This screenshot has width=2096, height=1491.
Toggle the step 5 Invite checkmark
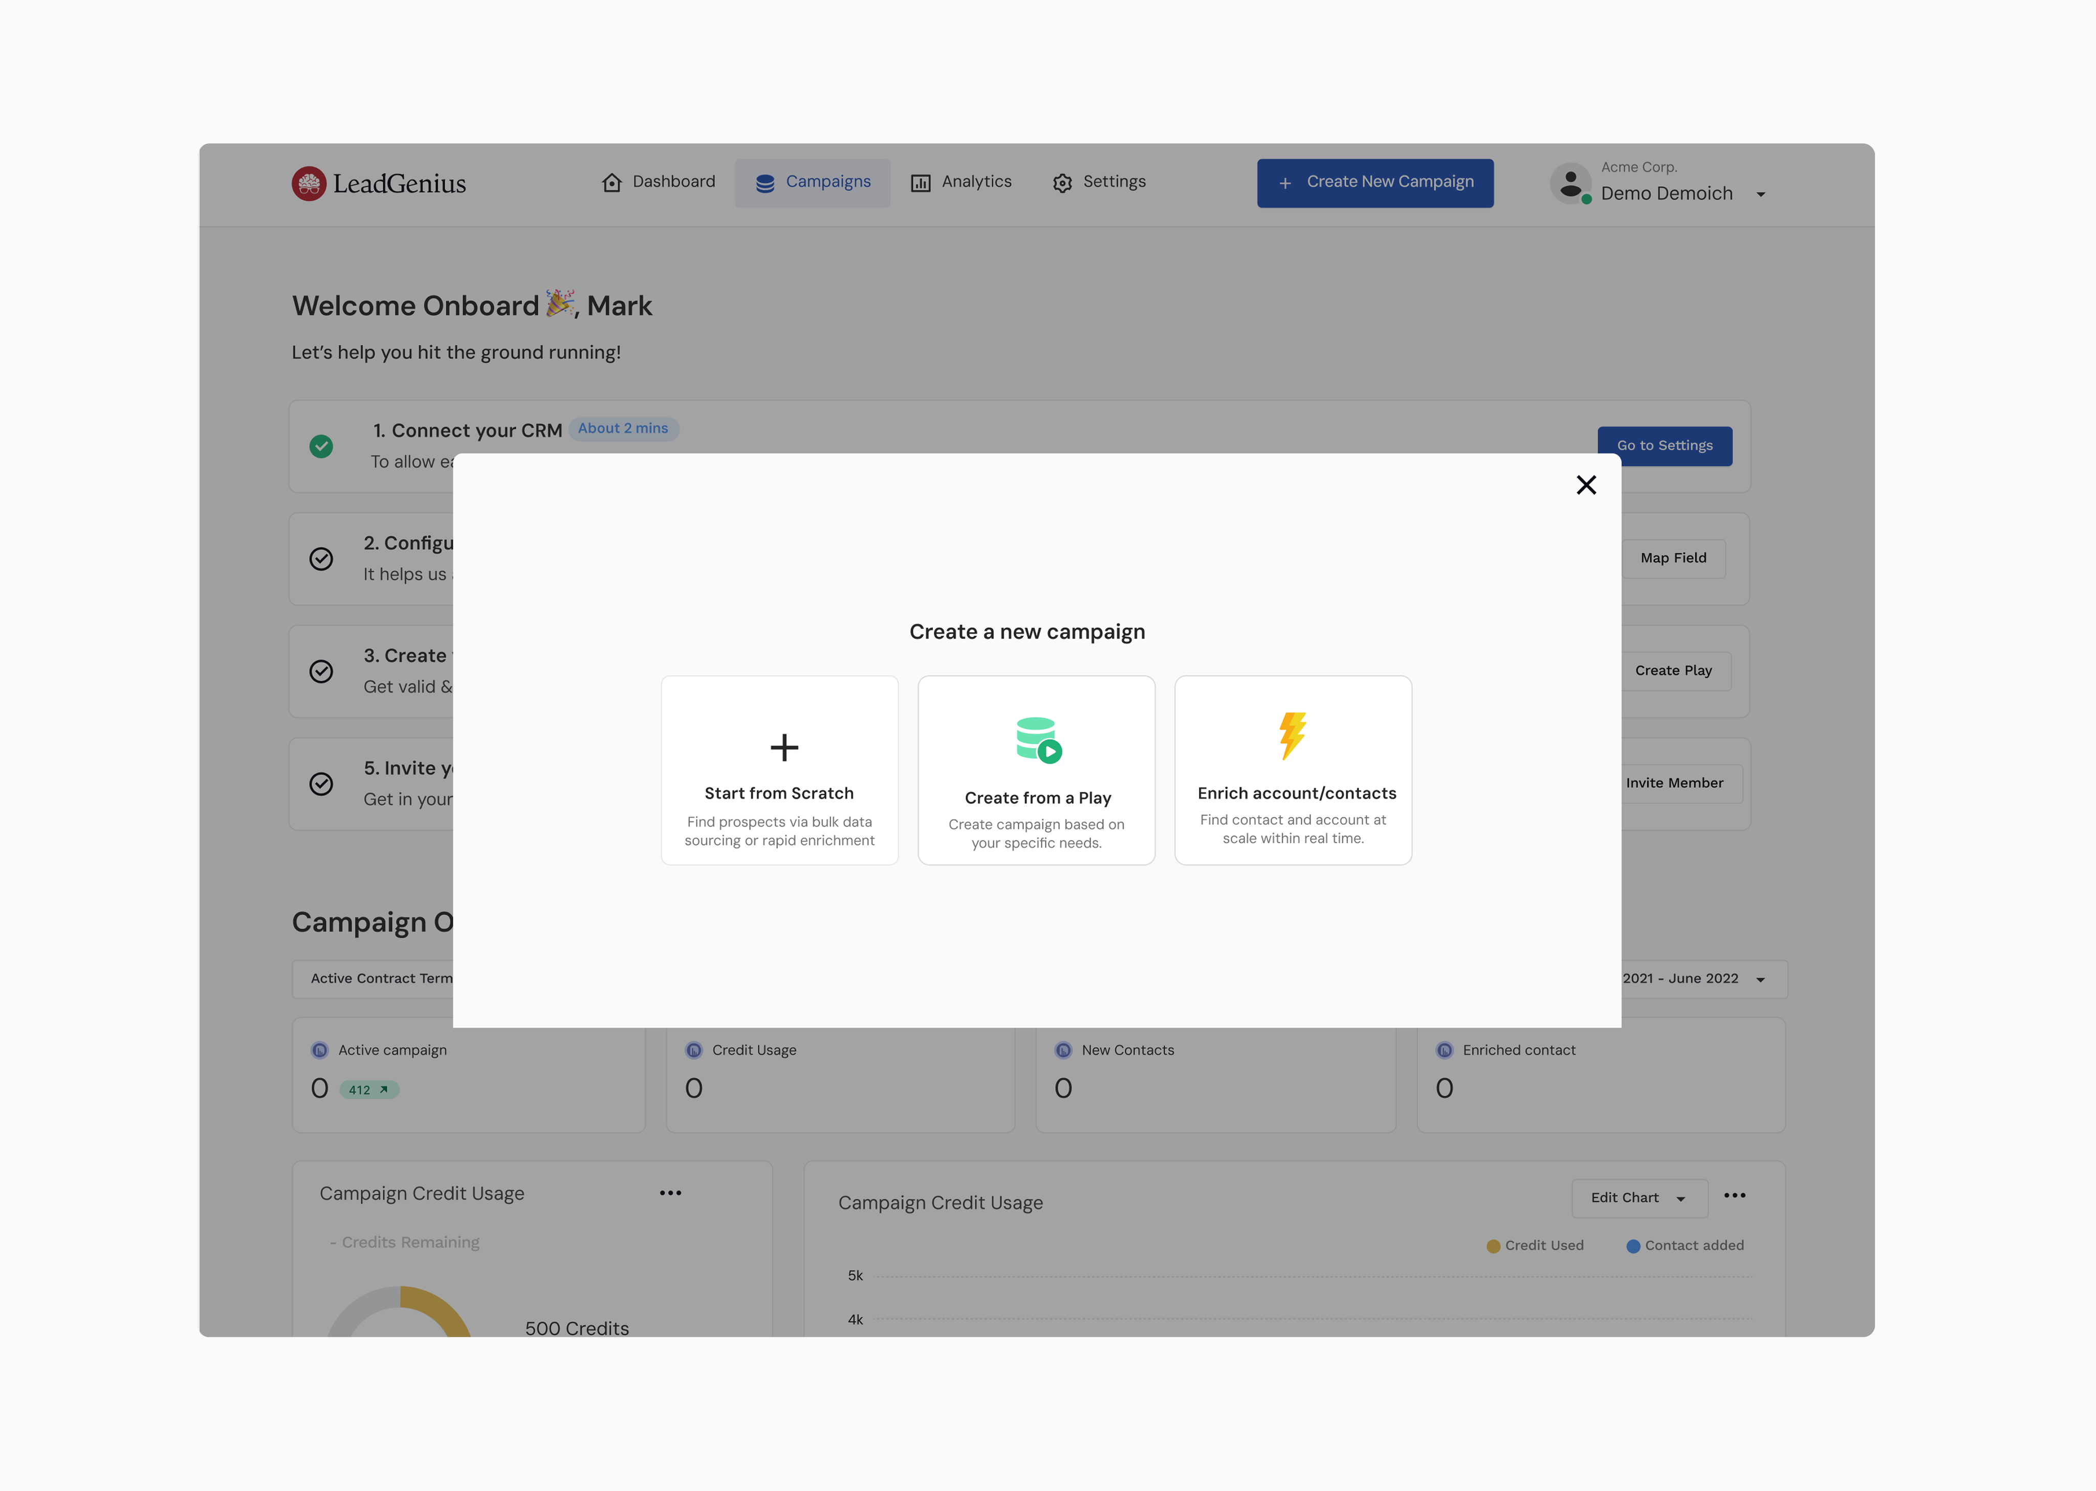(x=321, y=784)
